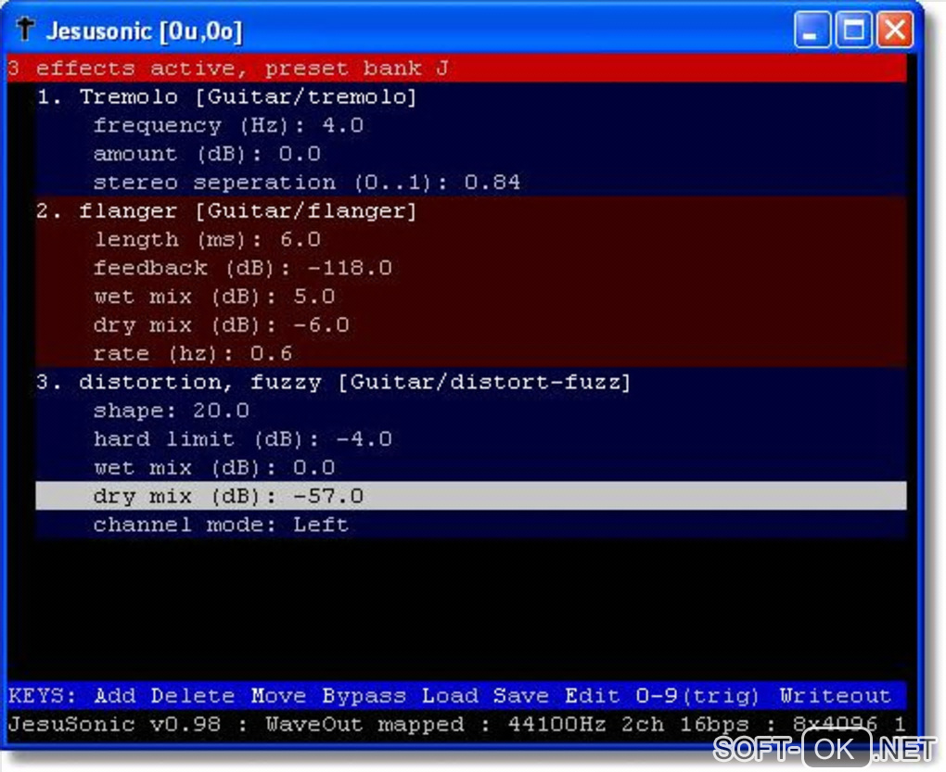Screen dimensions: 946x772
Task: Click Add in the KEYS bar
Action: coord(115,696)
